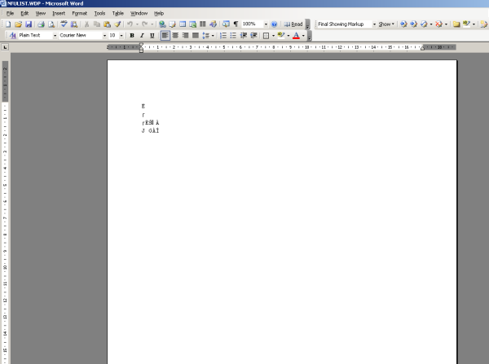
Task: Open the 100% zoom dropdown
Action: coord(266,24)
